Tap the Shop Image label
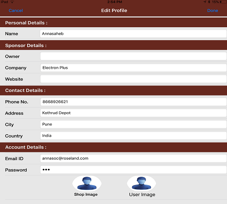227x204 pixels. pyautogui.click(x=86, y=194)
